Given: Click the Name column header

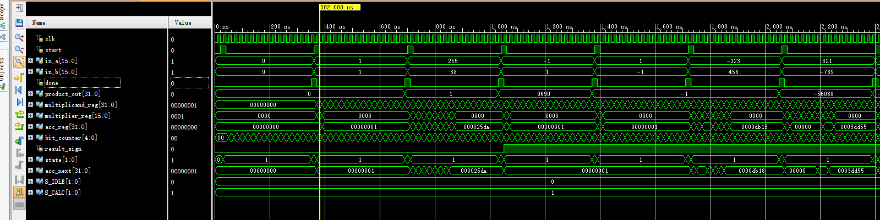Looking at the screenshot, I should (97, 22).
